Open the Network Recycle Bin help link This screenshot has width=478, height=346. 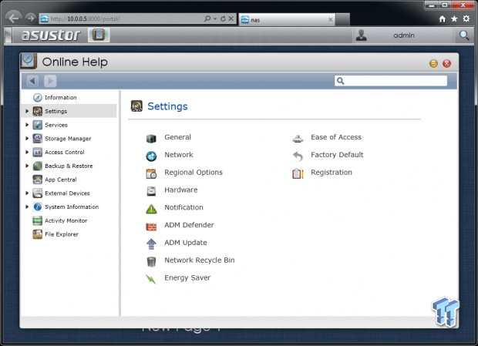[200, 260]
